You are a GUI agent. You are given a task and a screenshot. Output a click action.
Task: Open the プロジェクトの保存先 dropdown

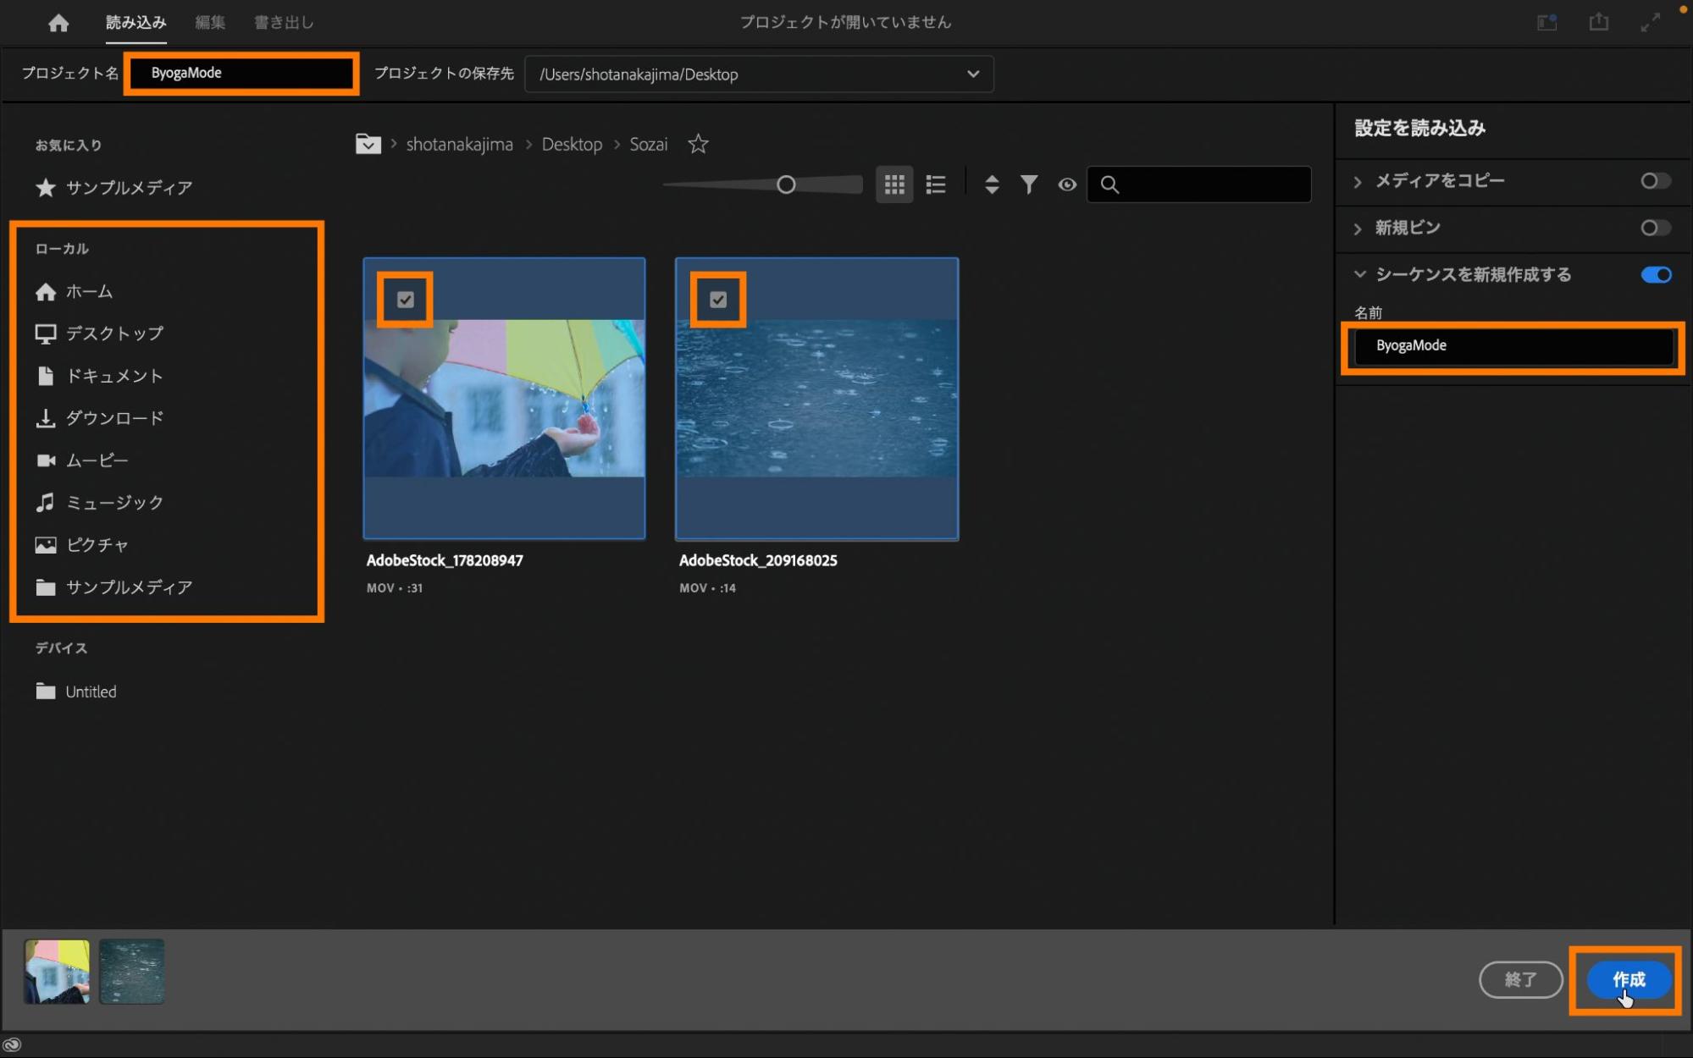[973, 74]
